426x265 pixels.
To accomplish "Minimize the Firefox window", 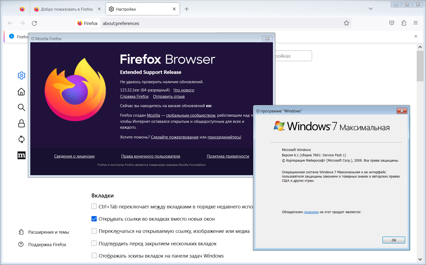I will point(396,5).
